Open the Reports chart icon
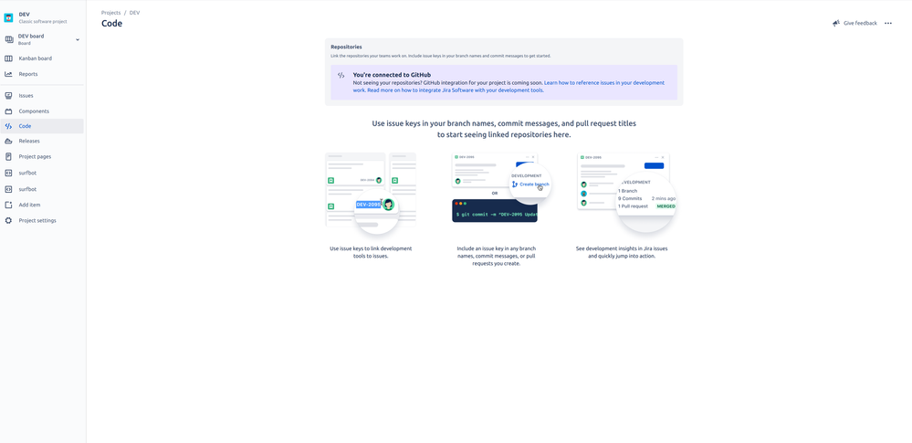This screenshot has width=912, height=443. coord(8,74)
